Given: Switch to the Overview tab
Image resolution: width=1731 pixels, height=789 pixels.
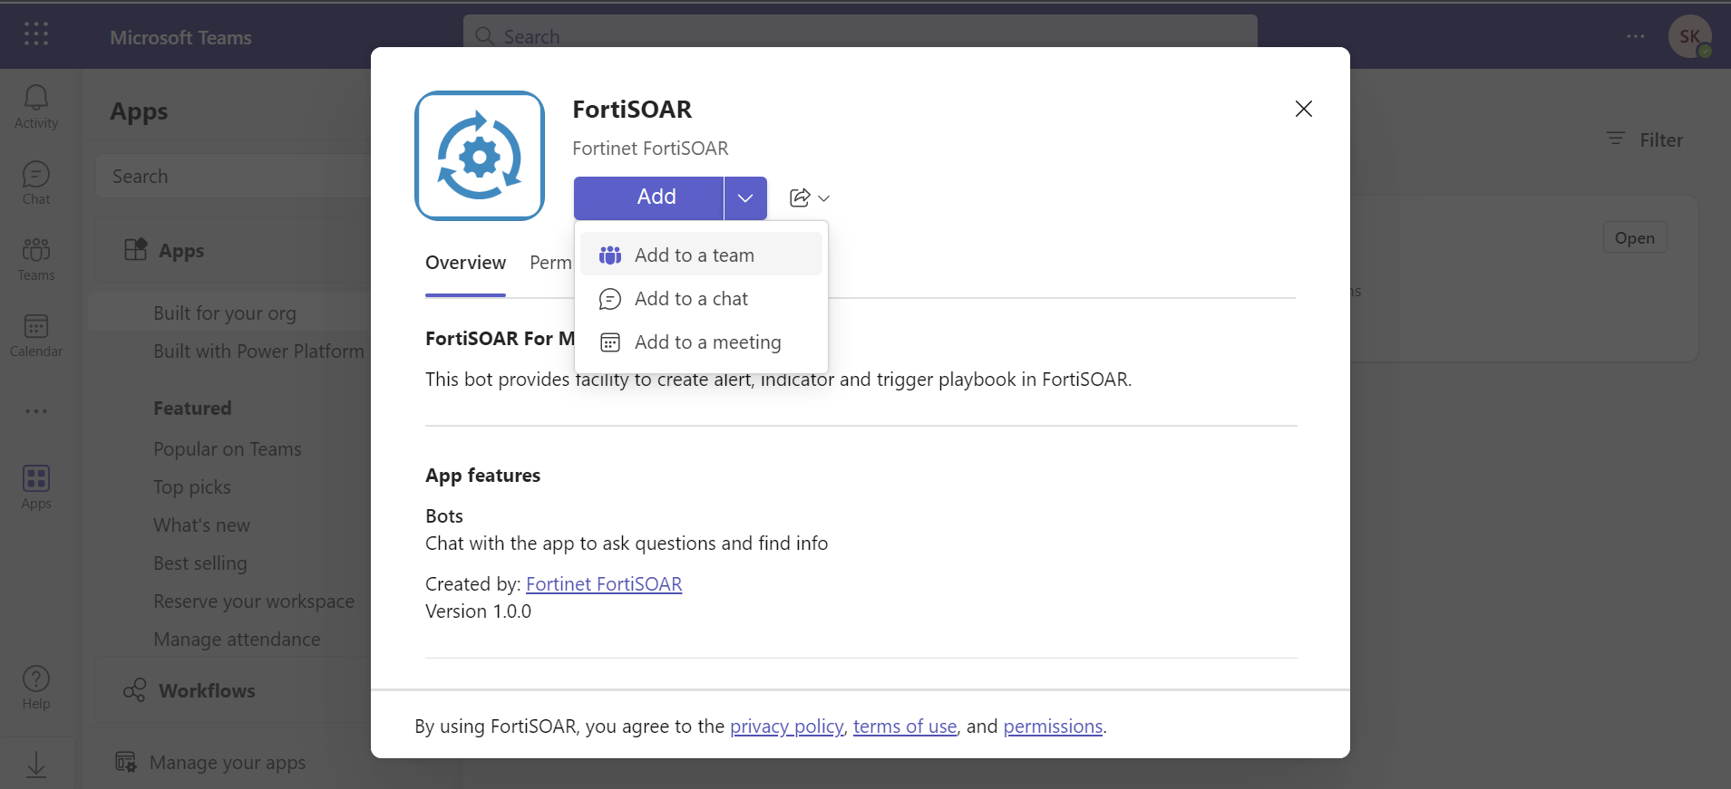Looking at the screenshot, I should (465, 263).
